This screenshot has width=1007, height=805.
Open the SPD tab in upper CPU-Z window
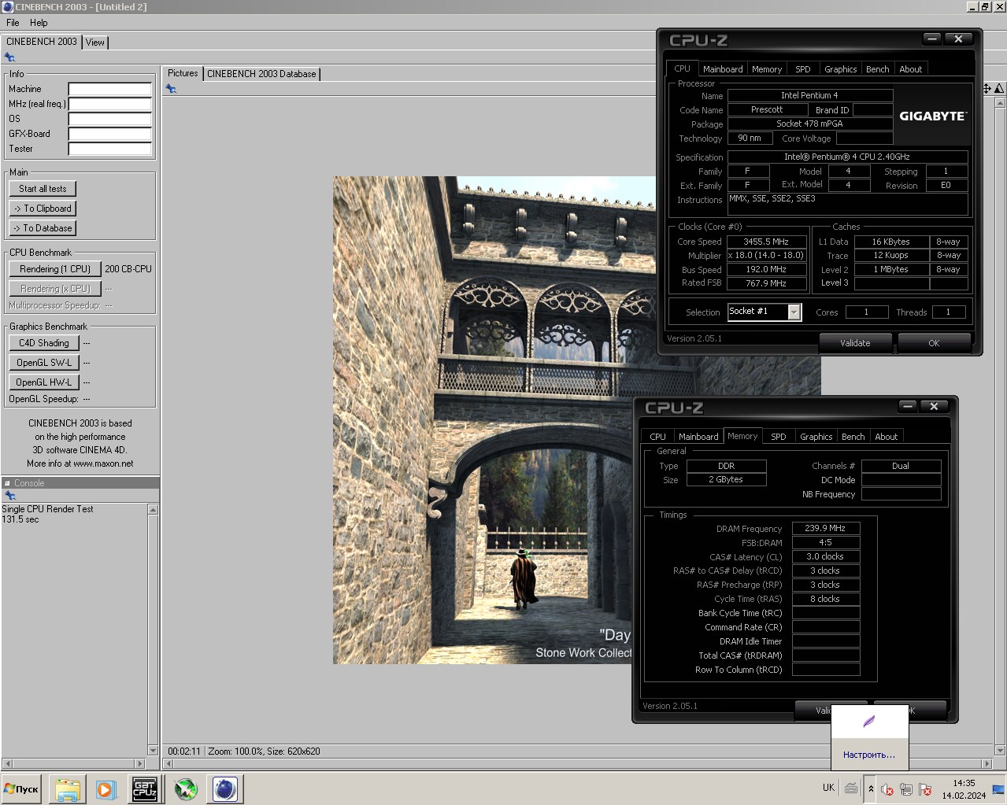tap(802, 69)
